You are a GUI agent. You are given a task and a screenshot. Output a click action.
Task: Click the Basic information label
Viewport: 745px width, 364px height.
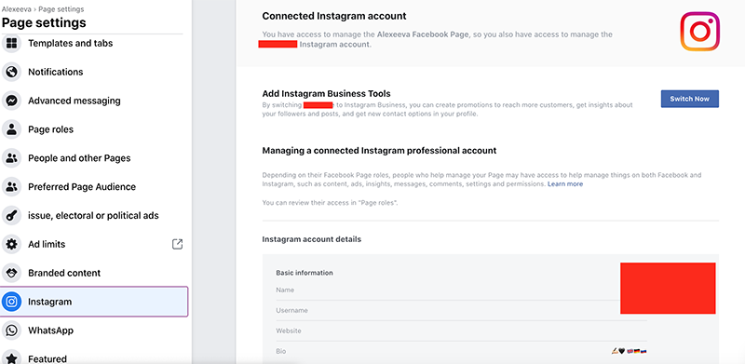(305, 273)
